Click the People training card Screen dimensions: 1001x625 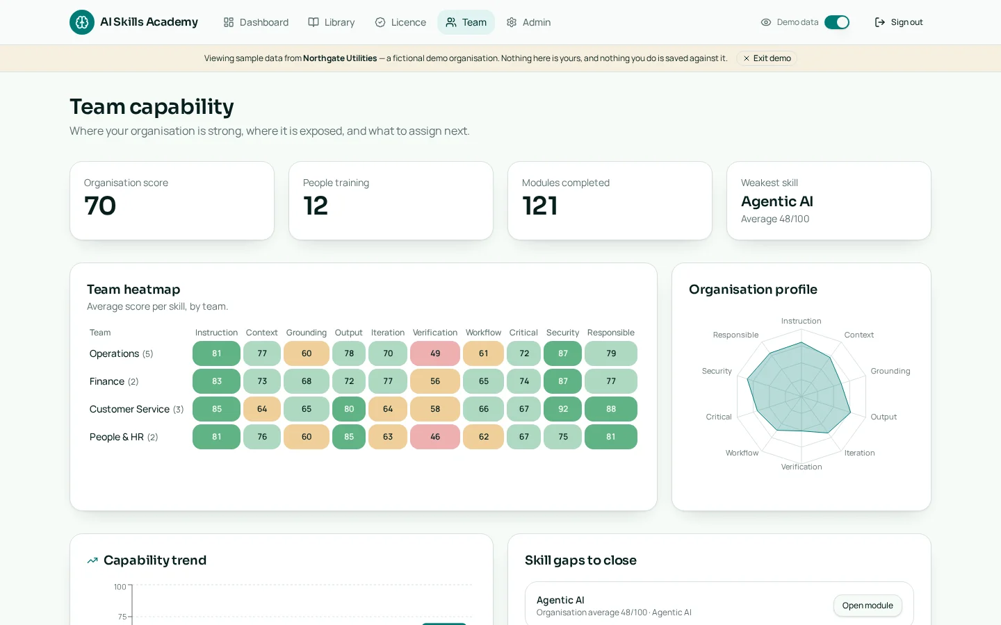(x=391, y=201)
